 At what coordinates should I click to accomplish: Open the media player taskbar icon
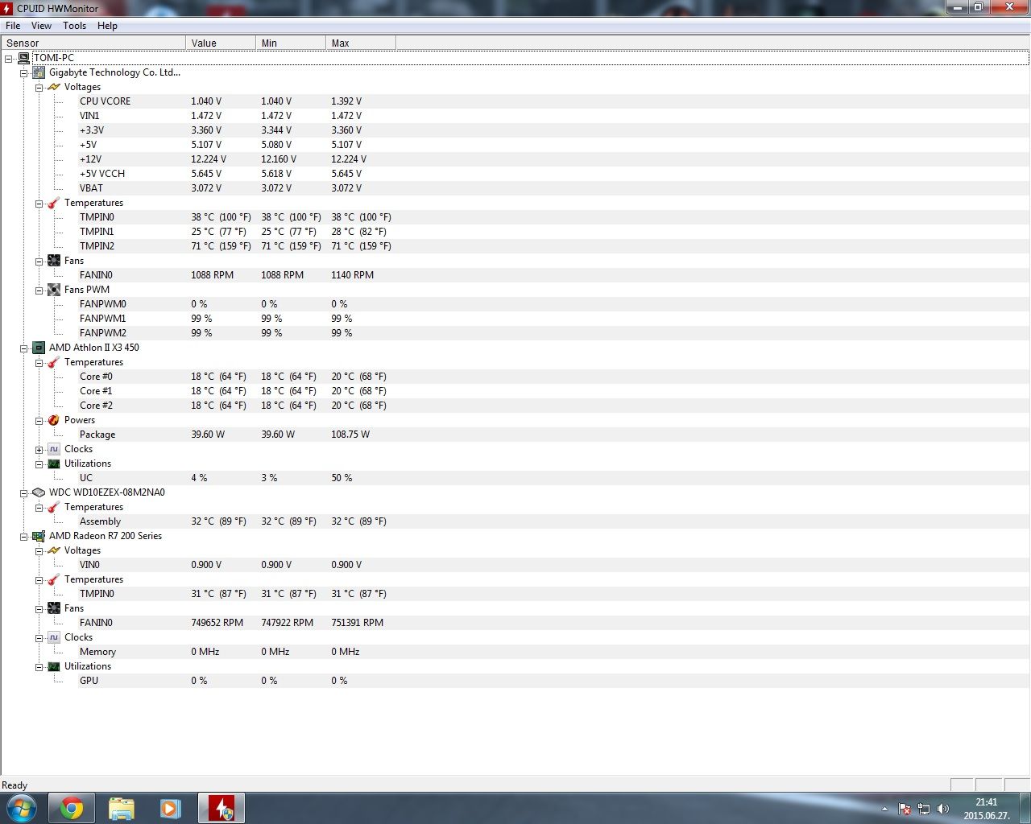click(x=170, y=808)
